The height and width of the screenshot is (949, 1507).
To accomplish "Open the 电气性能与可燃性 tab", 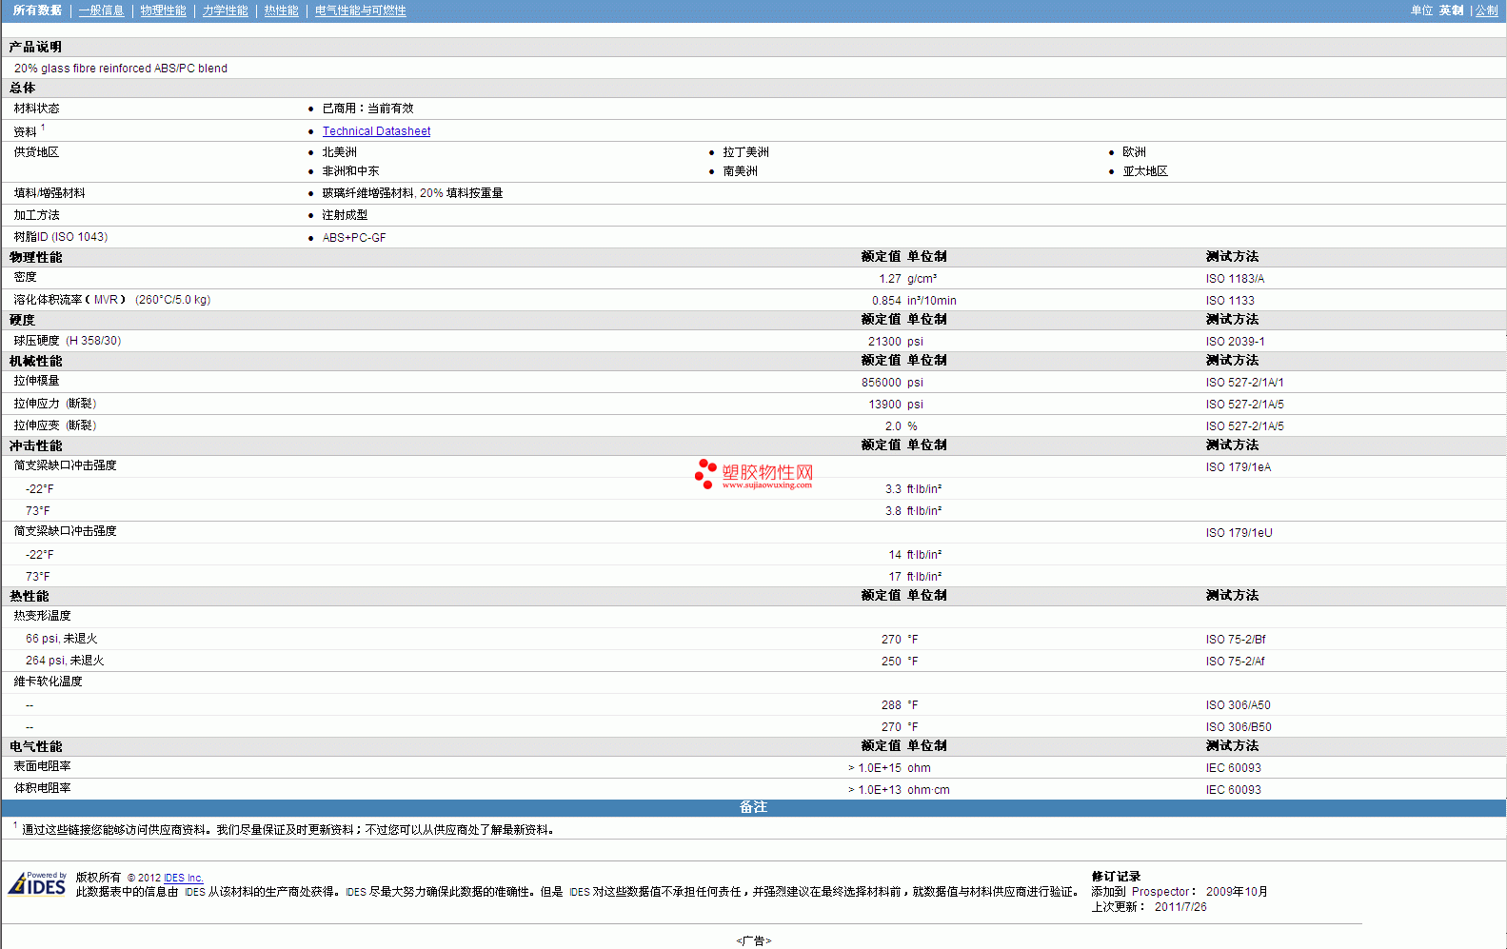I will (360, 10).
